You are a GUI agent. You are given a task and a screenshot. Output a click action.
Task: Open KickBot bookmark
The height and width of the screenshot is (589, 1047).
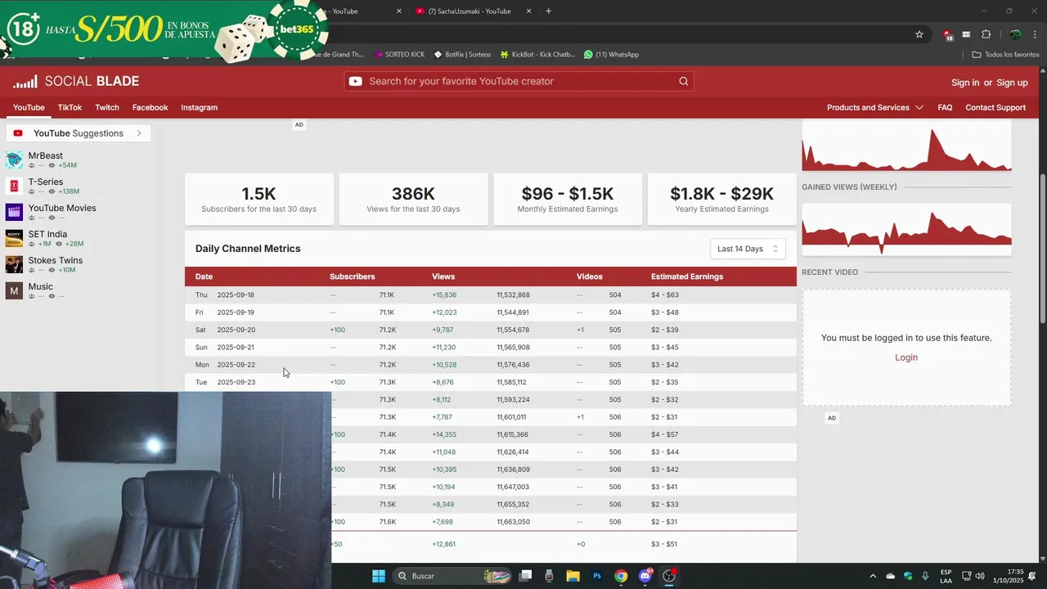tap(537, 55)
